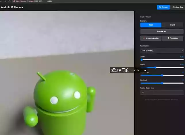Screen dimensions: 185x135
Task: Click the address bar URL
Action: click(x=41, y=1)
